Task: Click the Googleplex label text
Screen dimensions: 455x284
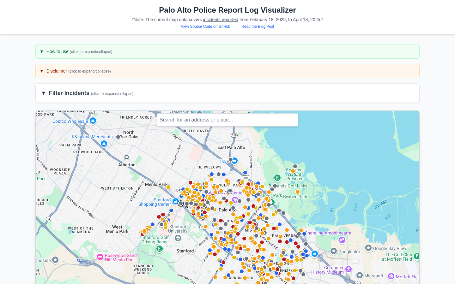Action: (x=349, y=251)
